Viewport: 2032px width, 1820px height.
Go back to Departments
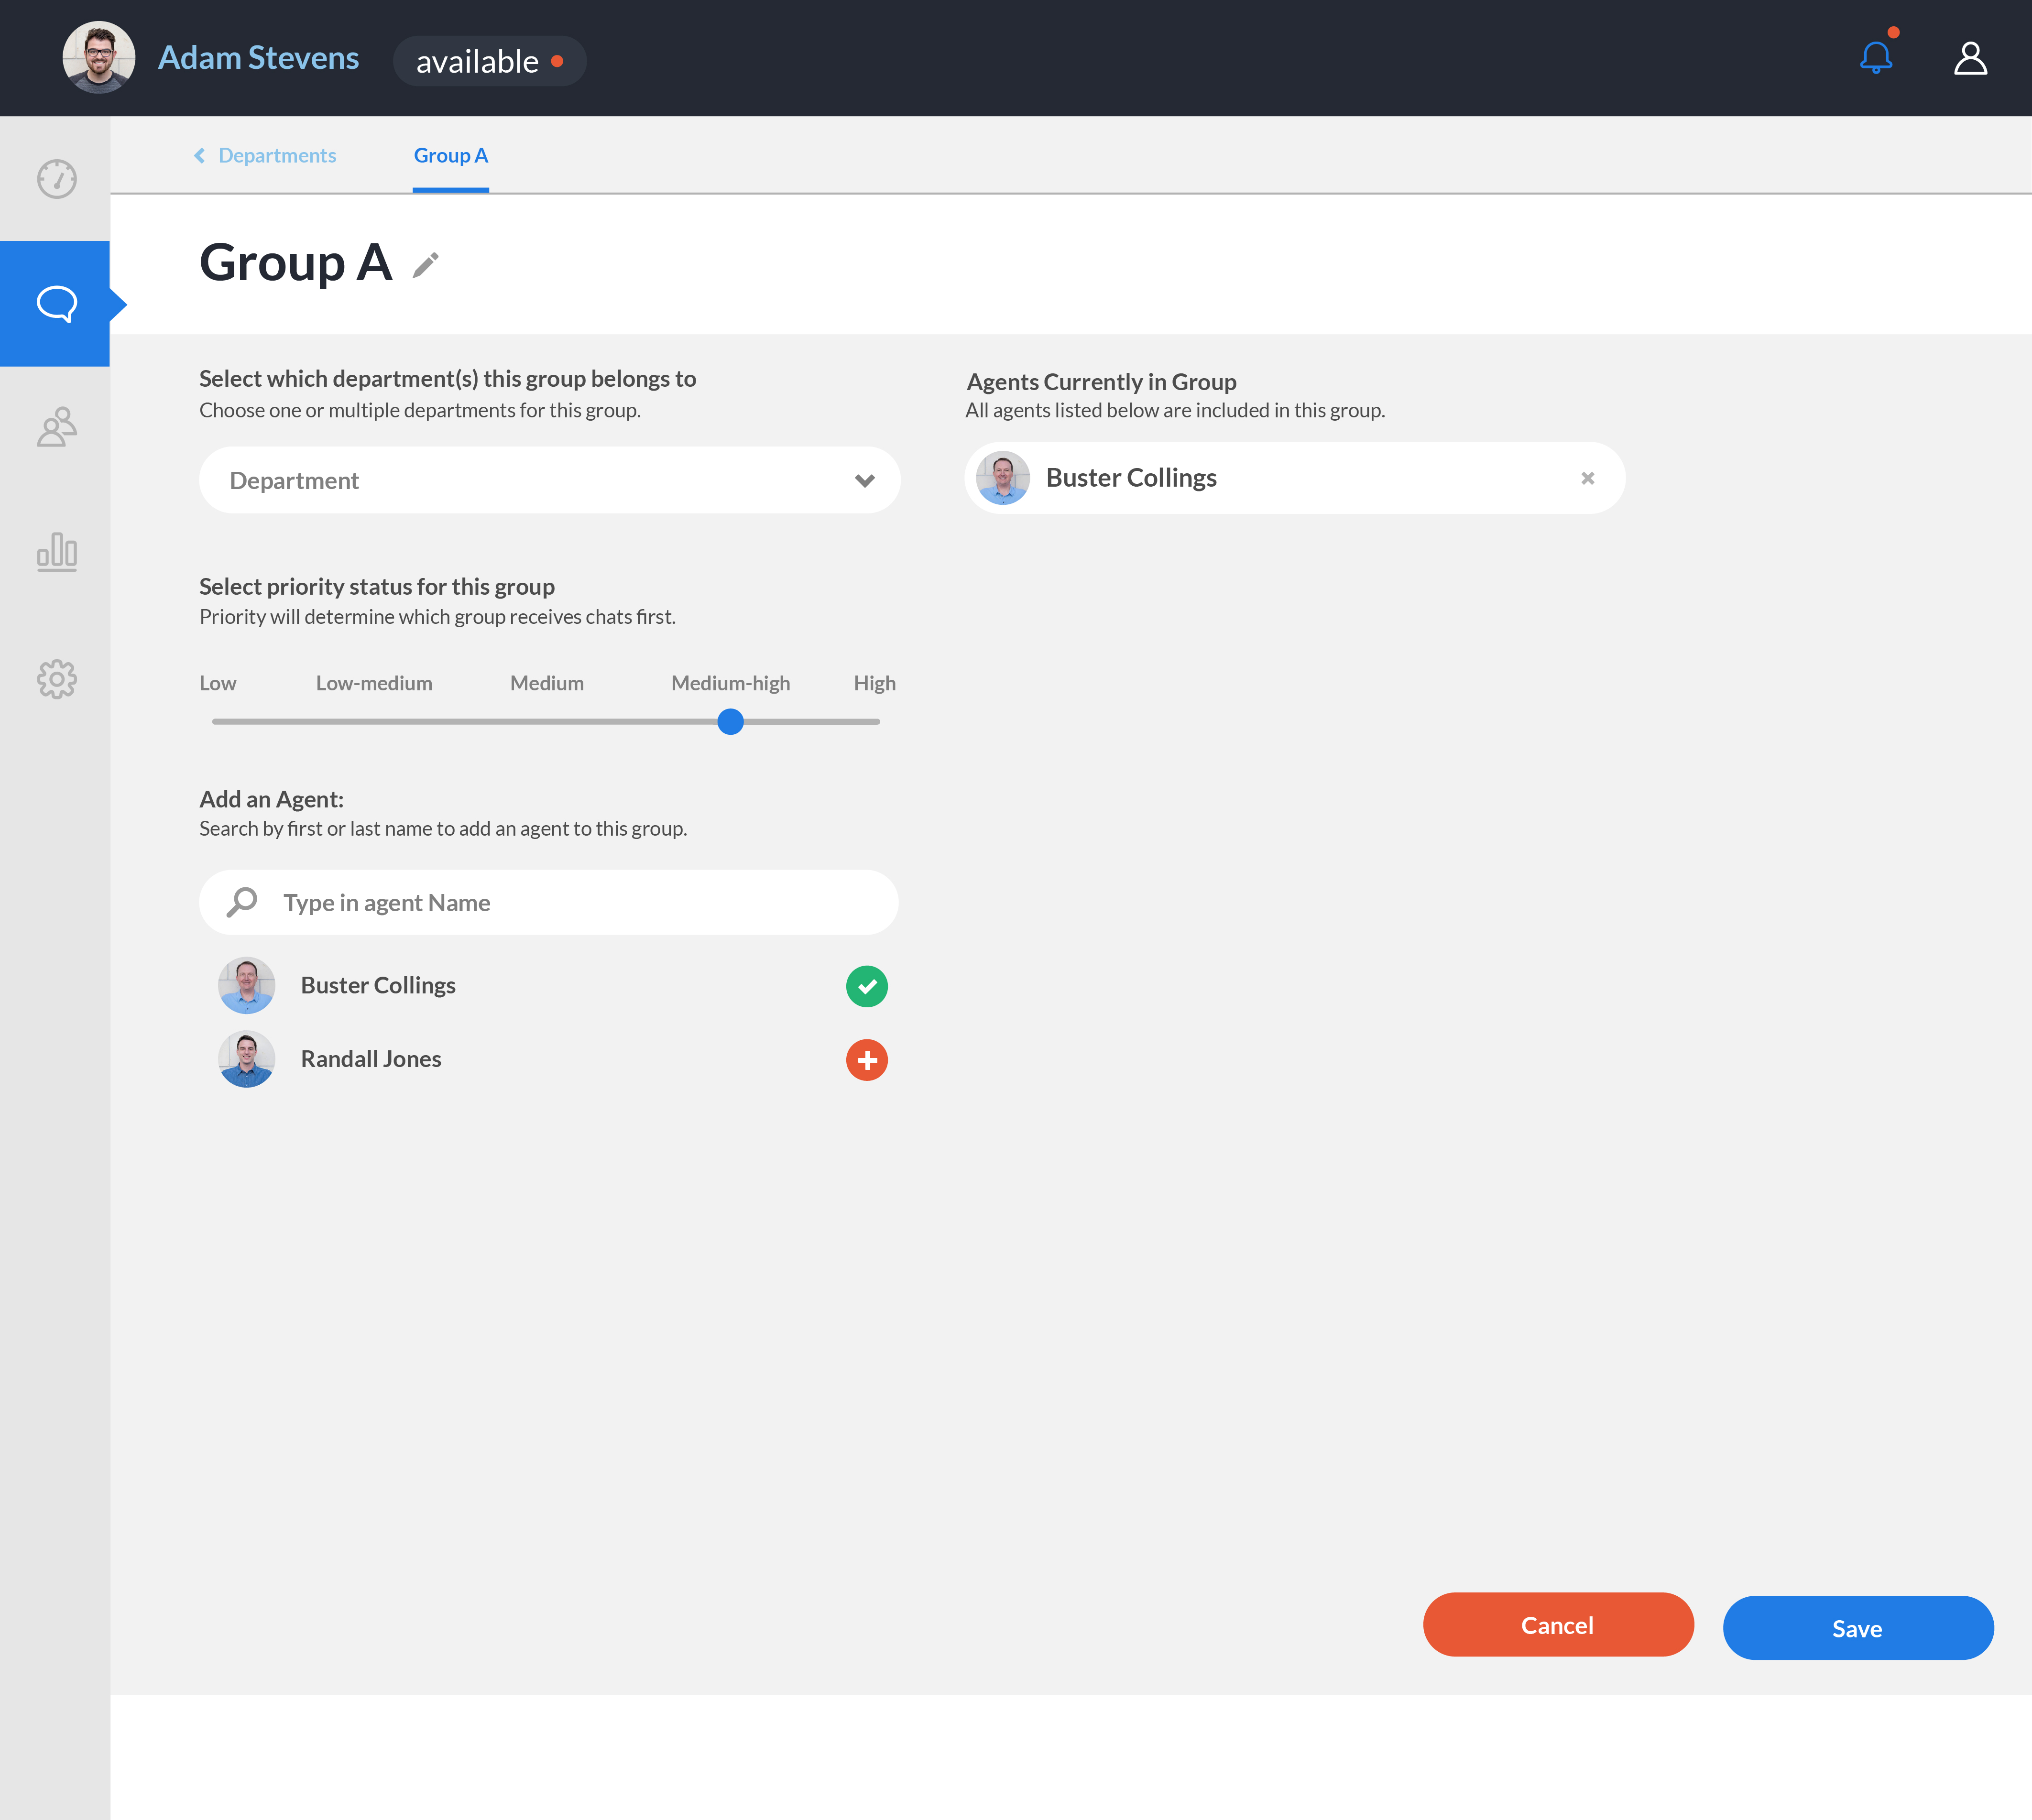[x=265, y=155]
